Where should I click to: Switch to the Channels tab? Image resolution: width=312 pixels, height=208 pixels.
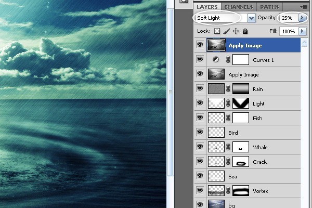239,7
